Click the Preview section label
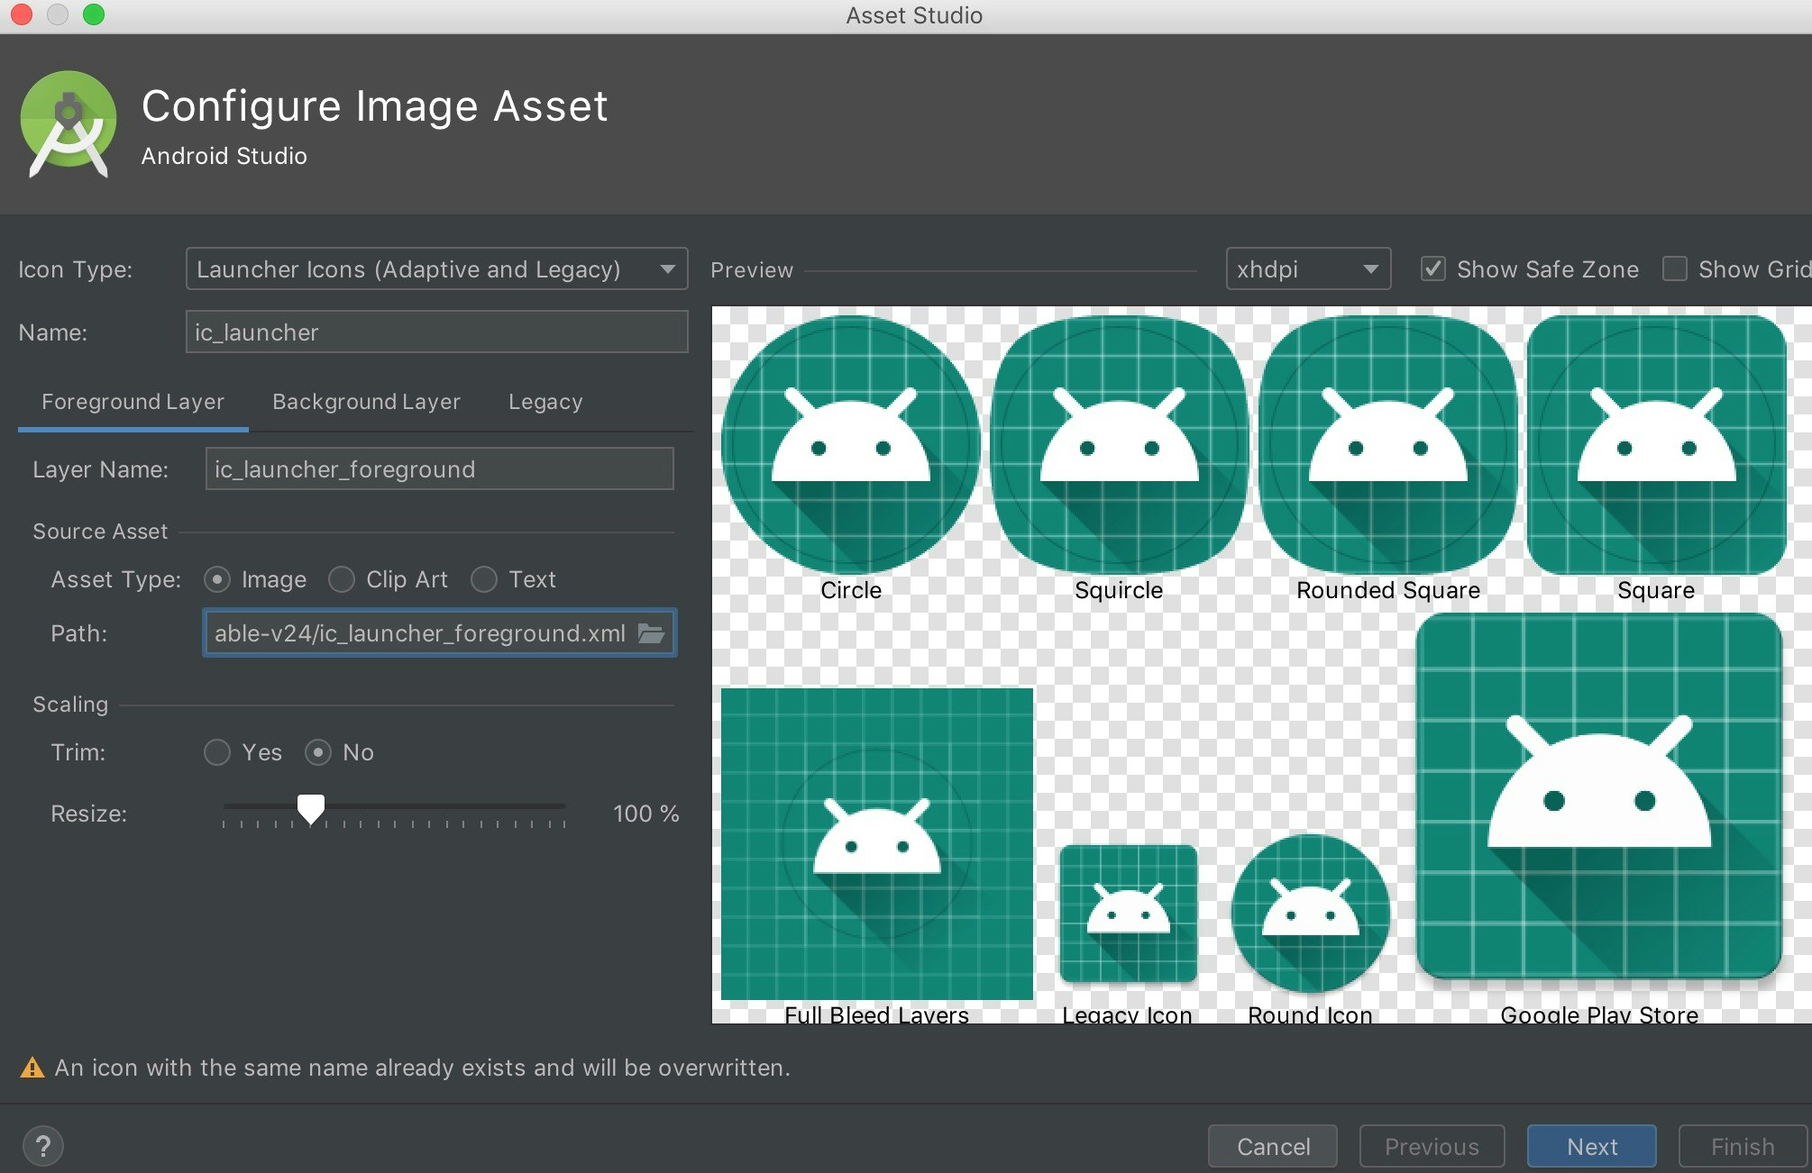The height and width of the screenshot is (1173, 1812). 752,269
